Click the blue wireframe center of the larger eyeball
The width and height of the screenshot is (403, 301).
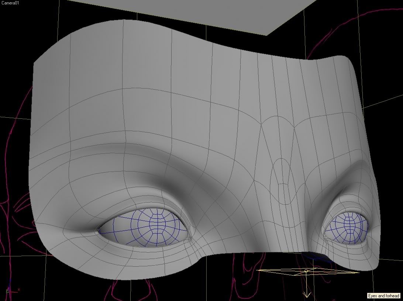[x=159, y=223]
